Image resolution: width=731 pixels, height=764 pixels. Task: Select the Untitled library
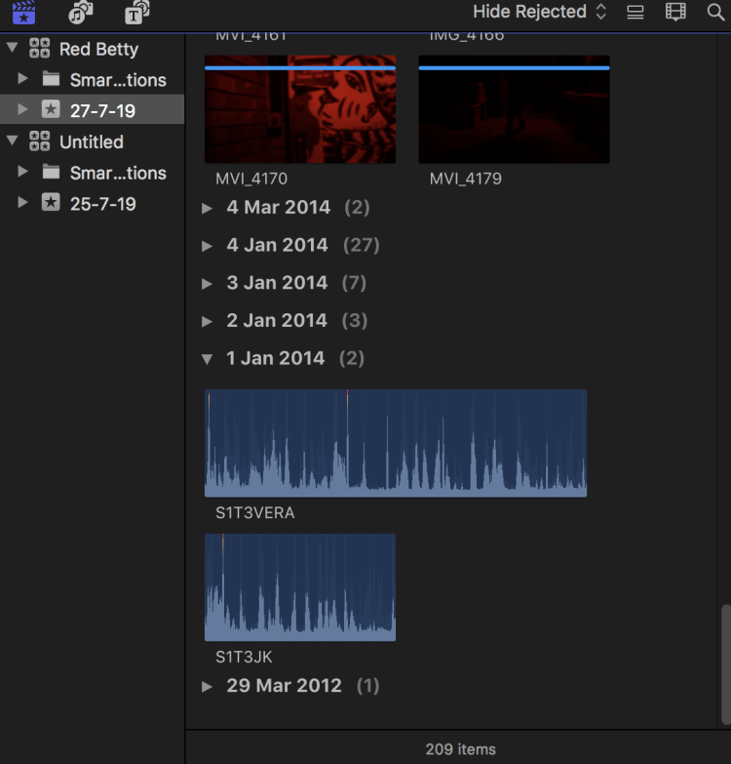pyautogui.click(x=91, y=141)
